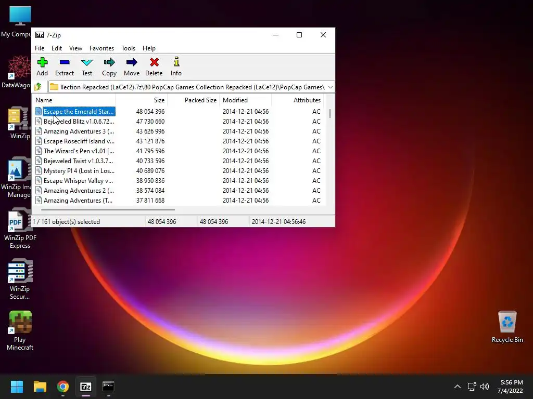Screen dimensions: 533x399
Task: Open the Windows Start menu
Action: (17, 387)
